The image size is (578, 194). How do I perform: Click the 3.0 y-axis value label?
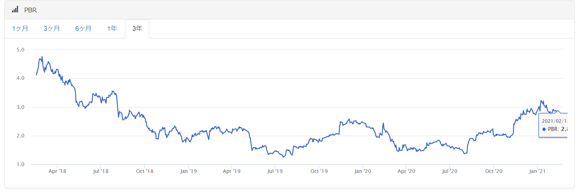coord(20,107)
